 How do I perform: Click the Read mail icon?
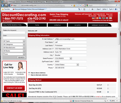[89, 9]
